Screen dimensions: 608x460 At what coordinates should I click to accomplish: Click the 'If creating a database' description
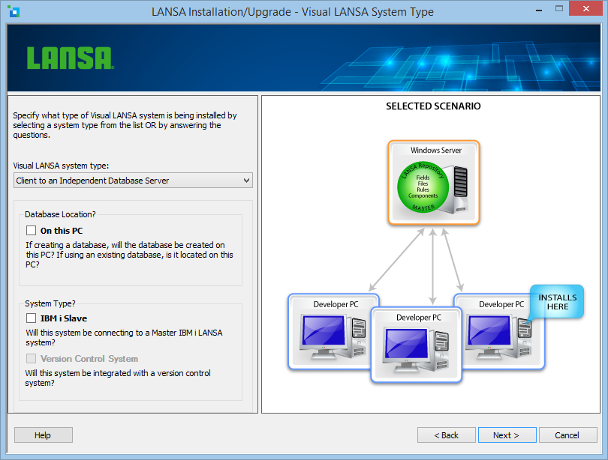coord(130,255)
